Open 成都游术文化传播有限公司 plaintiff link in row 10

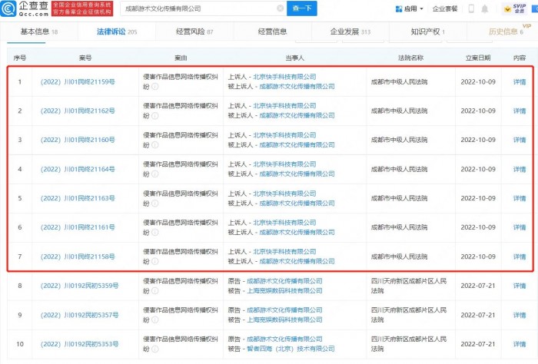tap(284, 339)
